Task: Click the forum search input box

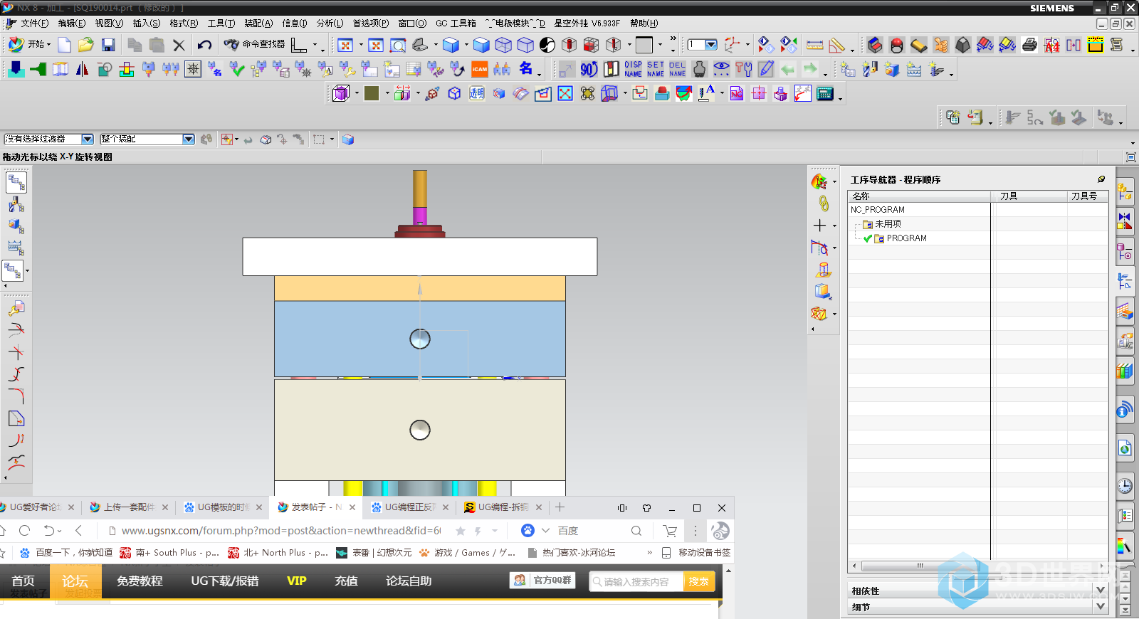Action: [636, 582]
